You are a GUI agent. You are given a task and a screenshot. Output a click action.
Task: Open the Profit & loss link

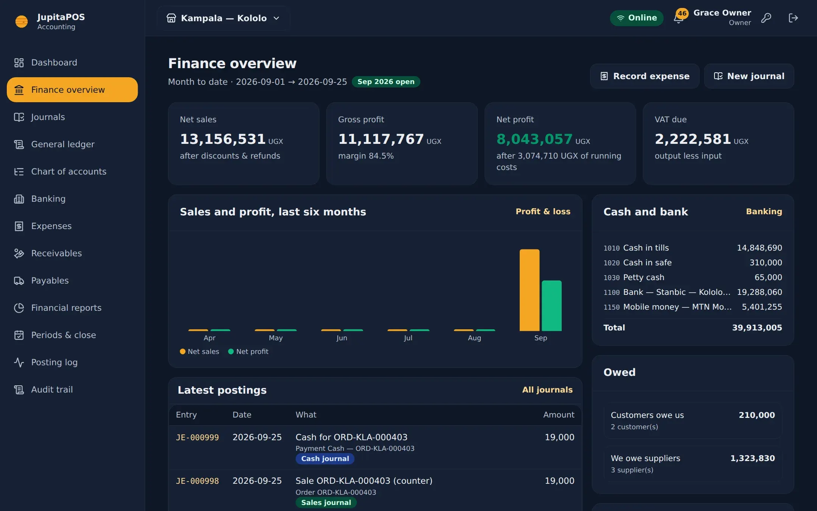543,212
